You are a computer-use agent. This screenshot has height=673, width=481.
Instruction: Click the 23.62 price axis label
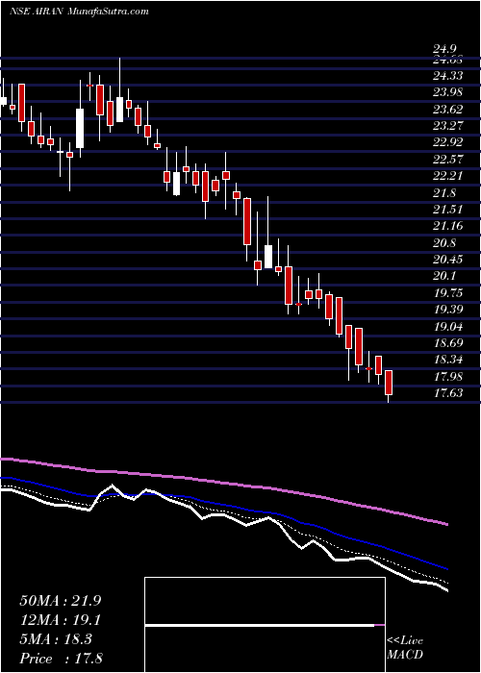(447, 110)
